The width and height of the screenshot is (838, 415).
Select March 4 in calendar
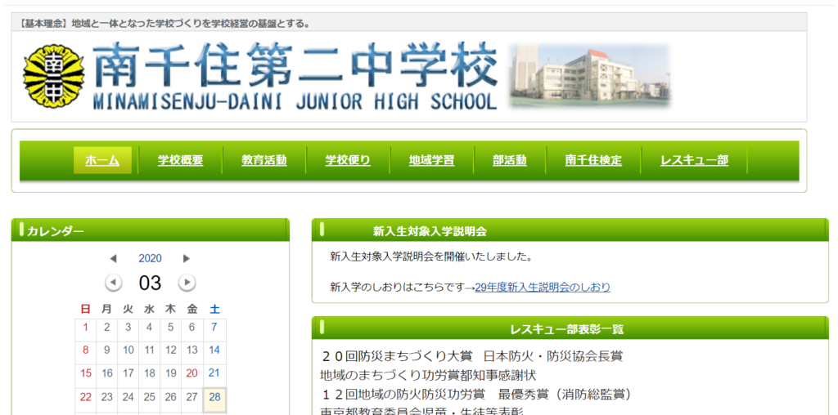click(149, 328)
